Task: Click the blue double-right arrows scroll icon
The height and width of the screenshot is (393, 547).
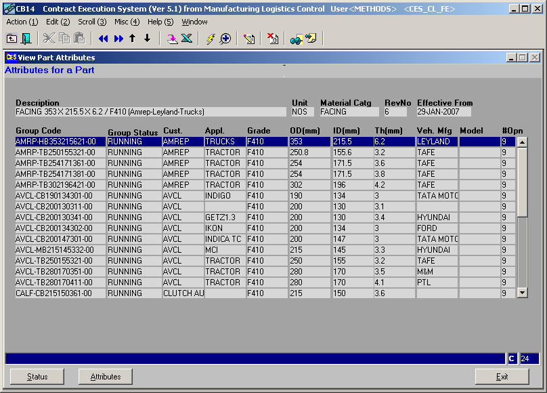Action: [118, 39]
